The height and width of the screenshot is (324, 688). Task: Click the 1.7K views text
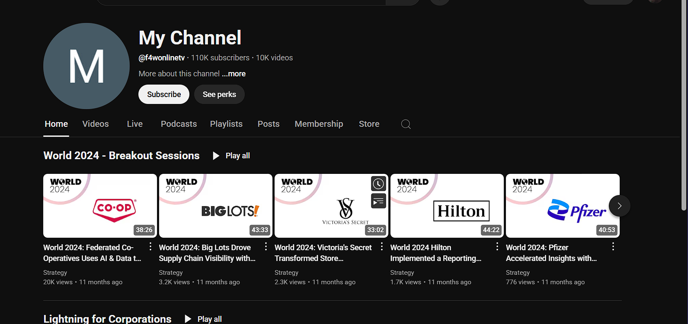pos(406,282)
